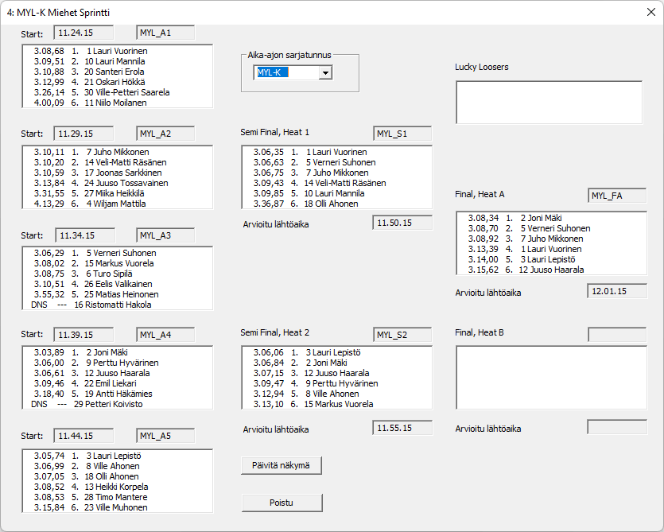Open the Aika-ajon sarjatunnus dropdown arrow
Image resolution: width=664 pixels, height=532 pixels.
tap(324, 73)
